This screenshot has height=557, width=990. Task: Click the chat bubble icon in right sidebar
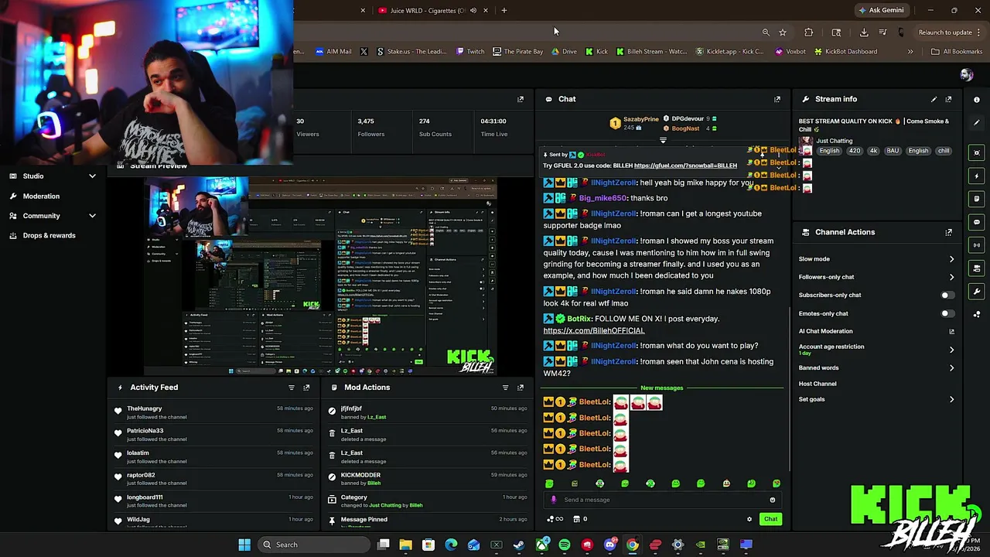tap(977, 222)
